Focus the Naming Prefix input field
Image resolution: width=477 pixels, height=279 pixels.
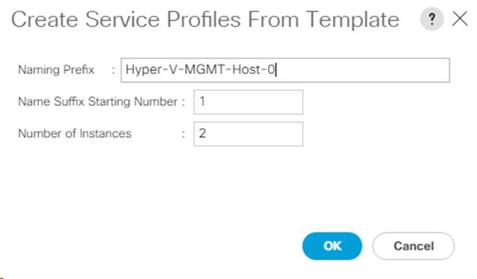click(285, 70)
